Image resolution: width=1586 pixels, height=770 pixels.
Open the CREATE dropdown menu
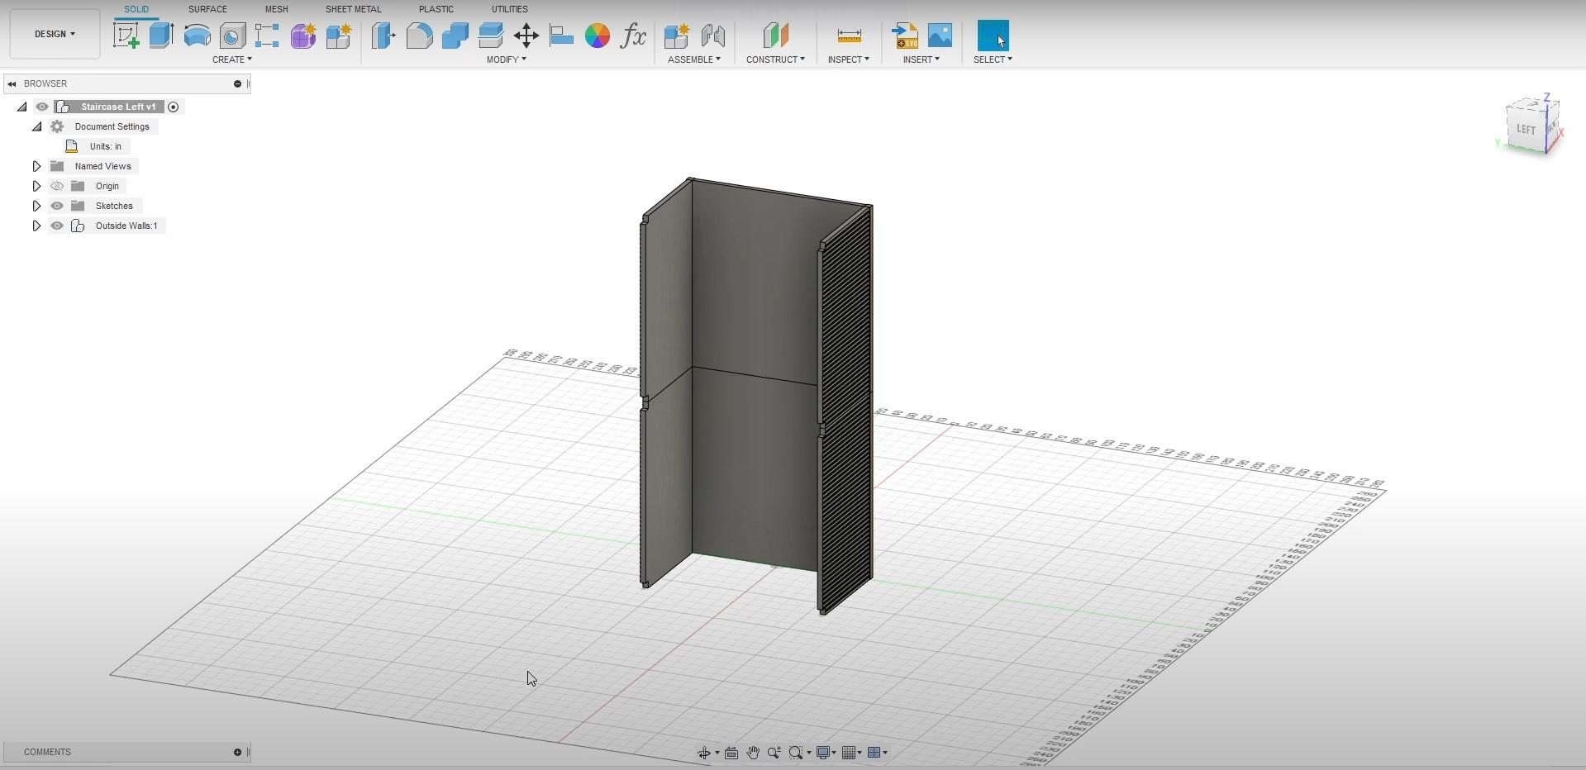point(232,59)
